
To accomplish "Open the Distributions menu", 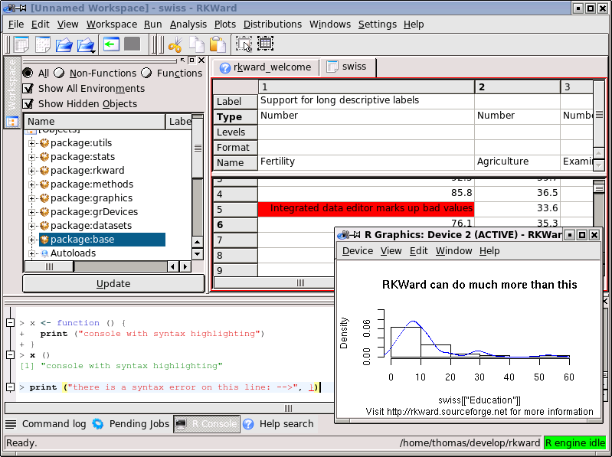I will tap(272, 24).
